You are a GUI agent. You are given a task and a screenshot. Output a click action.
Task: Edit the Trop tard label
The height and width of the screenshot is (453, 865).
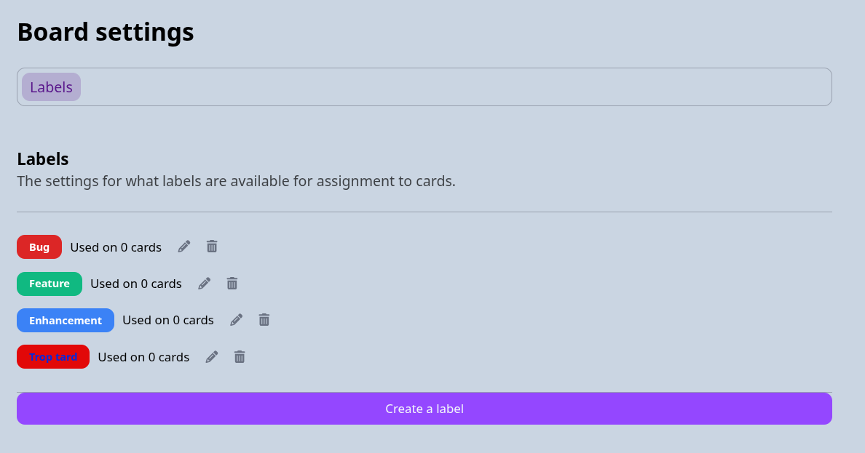212,356
